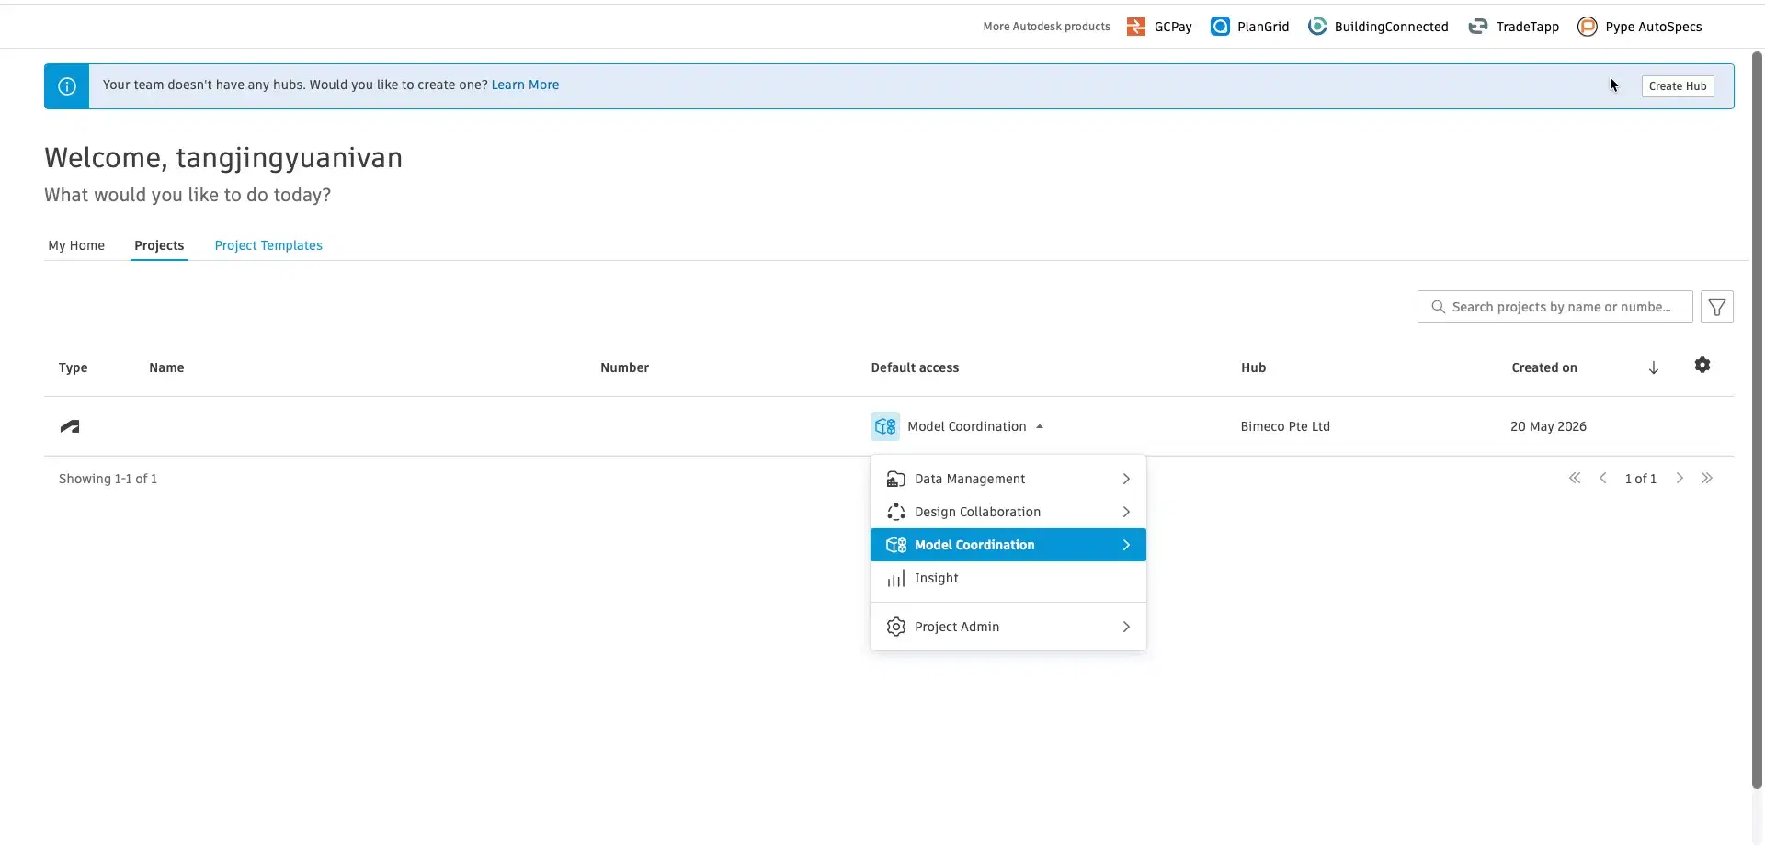The height and width of the screenshot is (848, 1765).
Task: Expand the Project Admin submenu chevron
Action: pos(1126,627)
